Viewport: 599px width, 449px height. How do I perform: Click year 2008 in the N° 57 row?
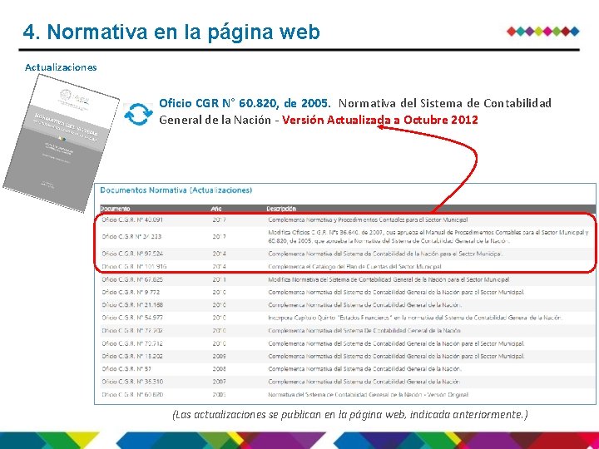[x=219, y=369]
